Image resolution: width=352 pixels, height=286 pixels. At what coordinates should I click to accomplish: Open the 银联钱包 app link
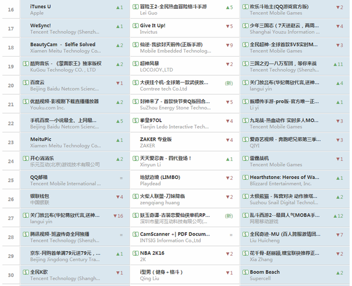pos(40,196)
